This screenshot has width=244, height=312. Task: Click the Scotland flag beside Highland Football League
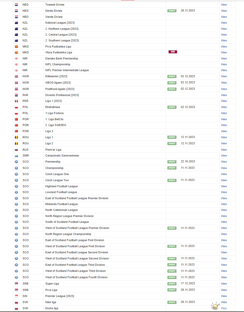16,186
